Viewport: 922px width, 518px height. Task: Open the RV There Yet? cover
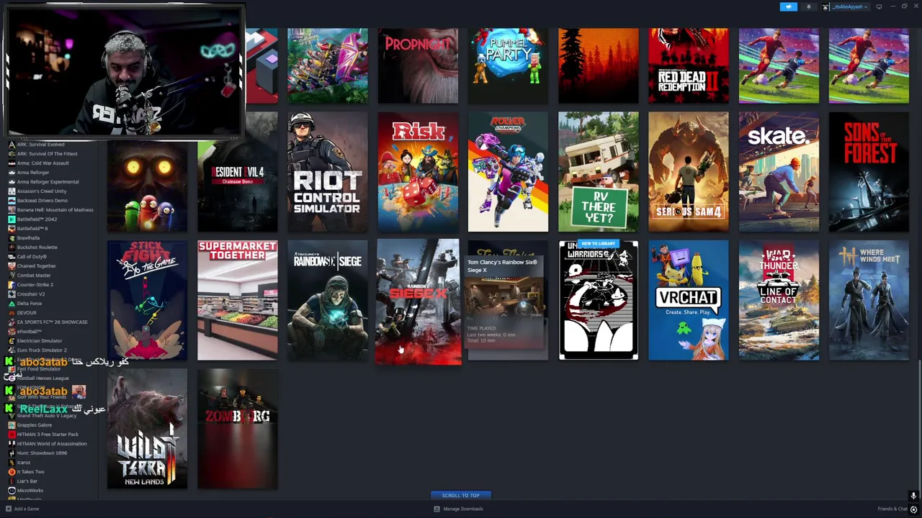click(x=599, y=172)
